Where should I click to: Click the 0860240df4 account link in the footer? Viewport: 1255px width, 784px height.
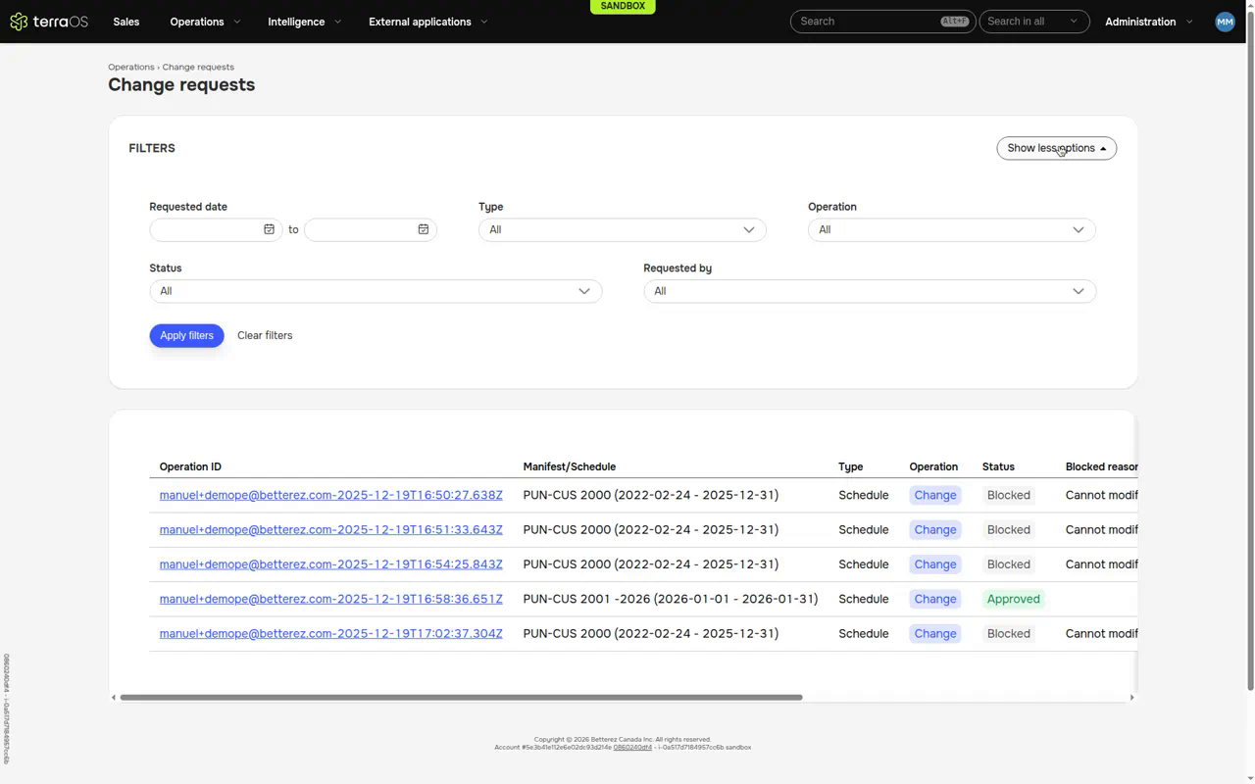(x=632, y=748)
